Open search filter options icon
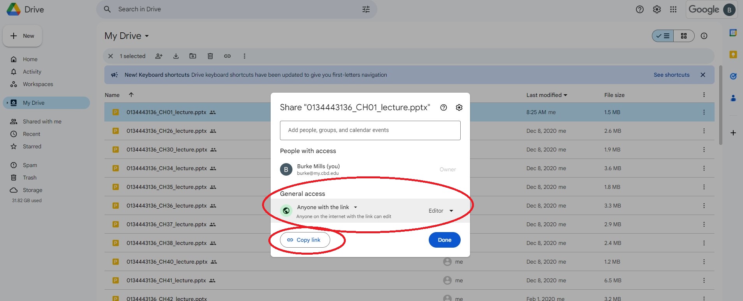The width and height of the screenshot is (743, 301). (x=366, y=9)
